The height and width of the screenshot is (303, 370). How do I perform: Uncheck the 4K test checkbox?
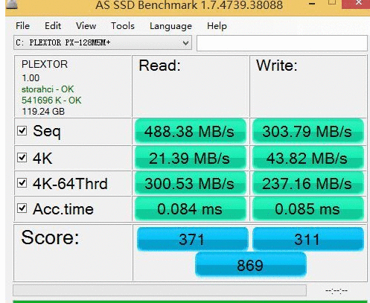pyautogui.click(x=22, y=157)
